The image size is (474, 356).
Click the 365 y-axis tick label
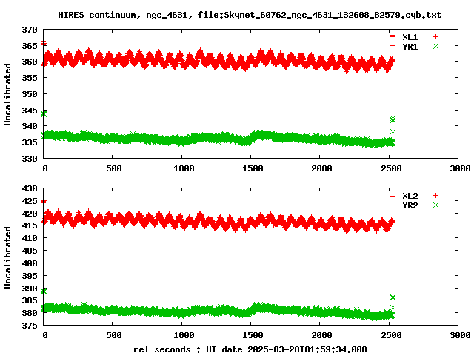30,46
